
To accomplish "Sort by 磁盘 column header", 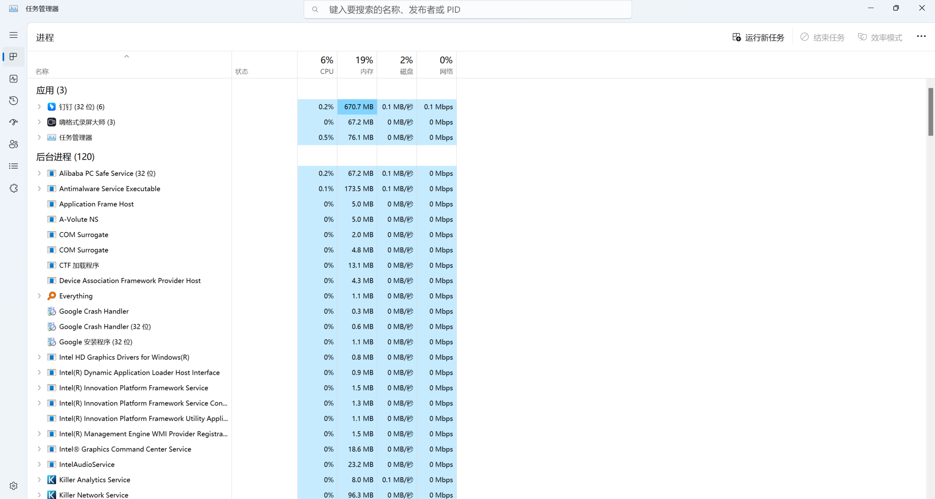I will [x=397, y=65].
